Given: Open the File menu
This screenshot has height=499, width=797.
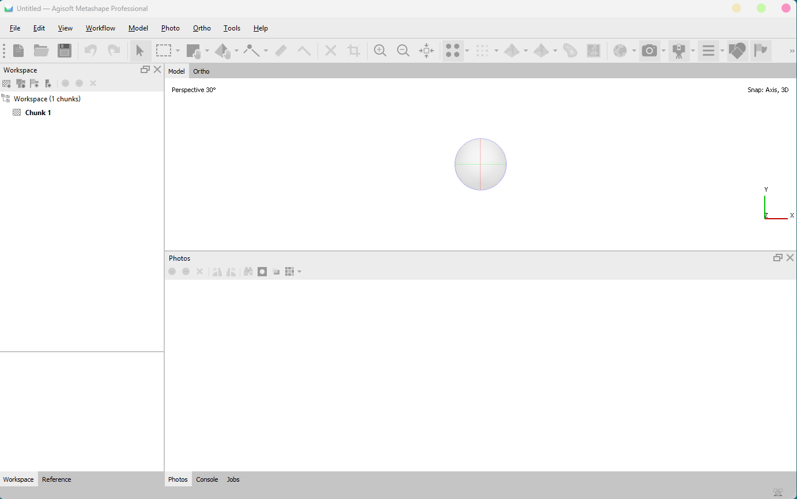Looking at the screenshot, I should [15, 28].
